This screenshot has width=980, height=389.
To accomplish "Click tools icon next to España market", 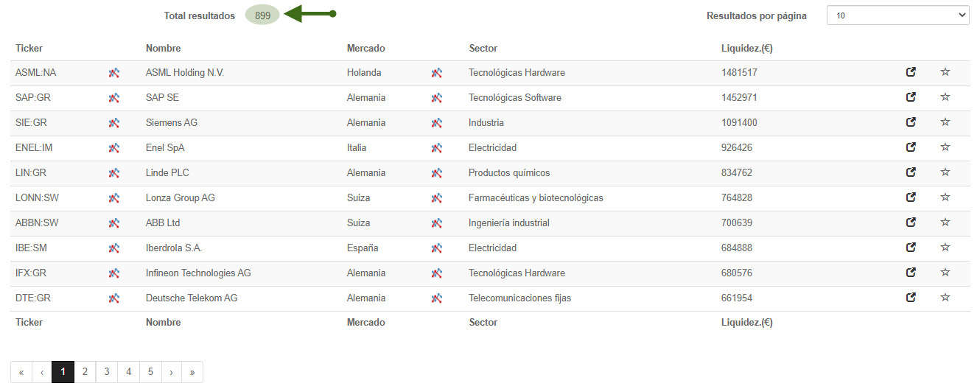I will coord(437,248).
